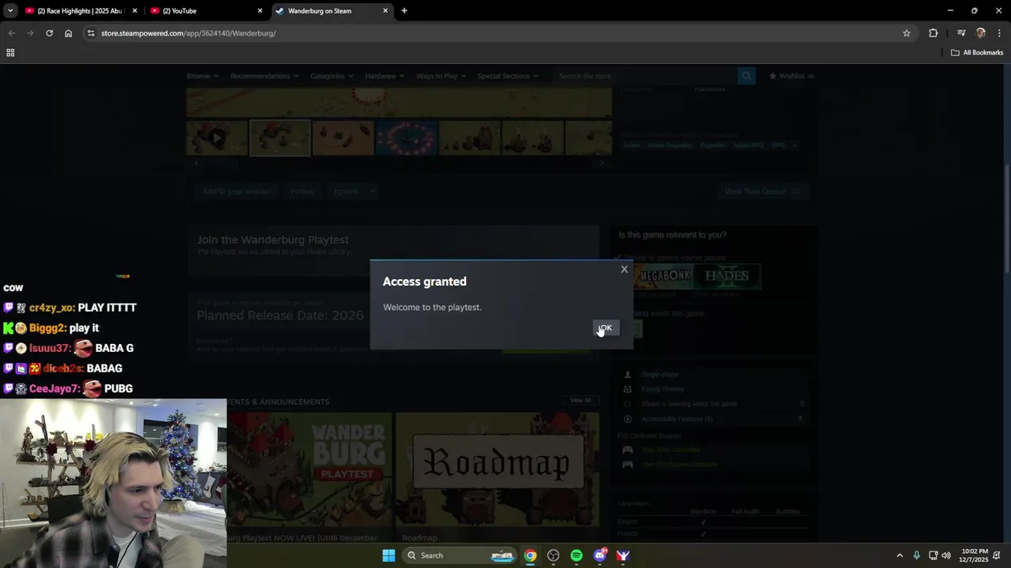The width and height of the screenshot is (1011, 568).
Task: Confirm the playtest dialog with OK
Action: tap(605, 328)
